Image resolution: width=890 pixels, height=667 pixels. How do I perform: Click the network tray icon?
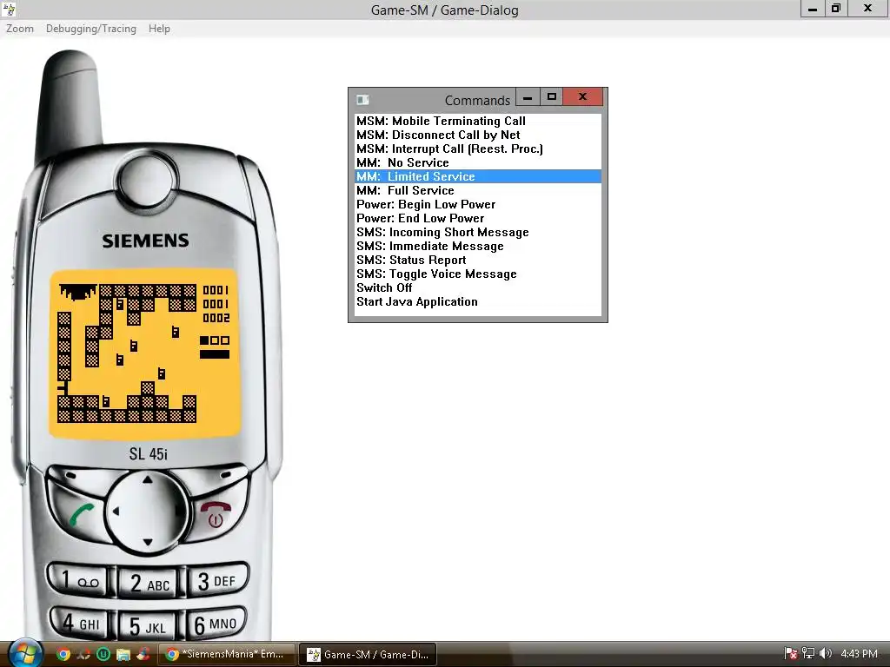coord(807,654)
